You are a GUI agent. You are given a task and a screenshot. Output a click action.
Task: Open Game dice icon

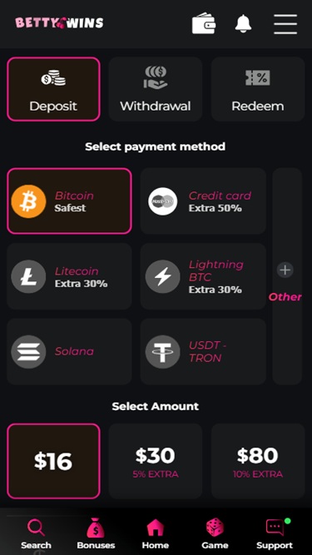point(215,528)
